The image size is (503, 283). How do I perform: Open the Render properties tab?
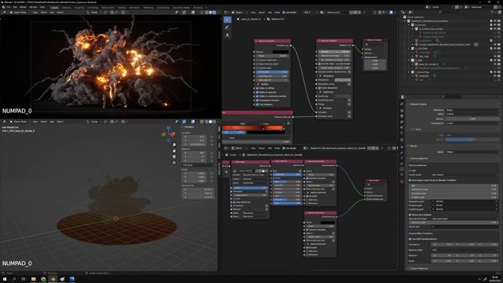(402, 110)
